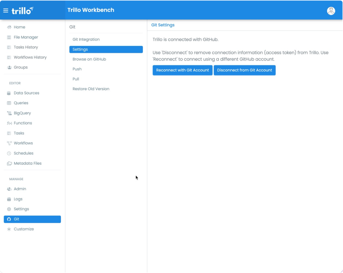
Task: Open the user profile avatar
Action: 331,11
